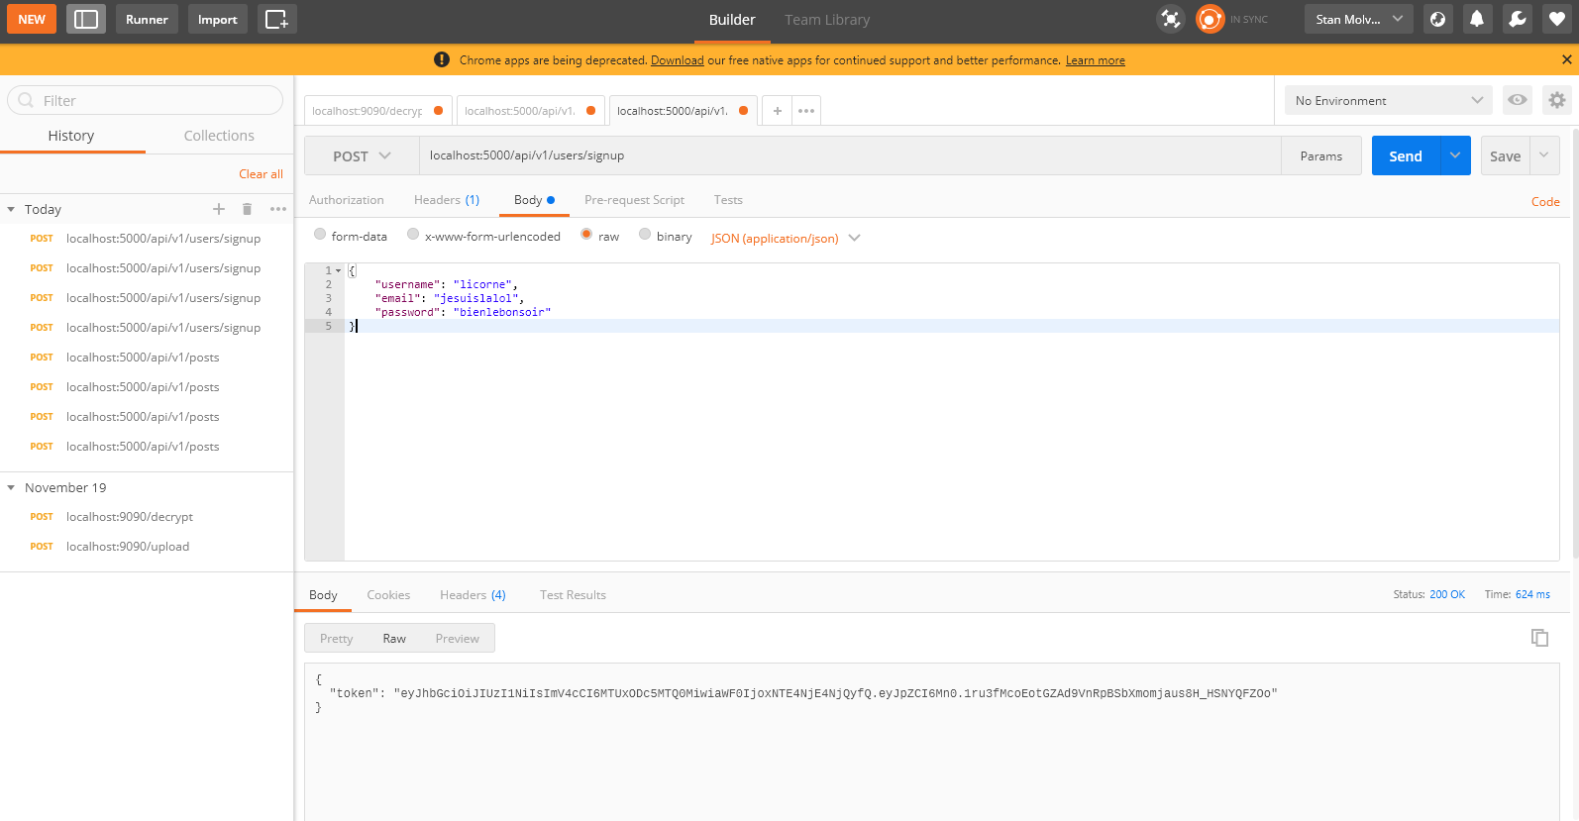
Task: Click the Save button
Action: [x=1505, y=155]
